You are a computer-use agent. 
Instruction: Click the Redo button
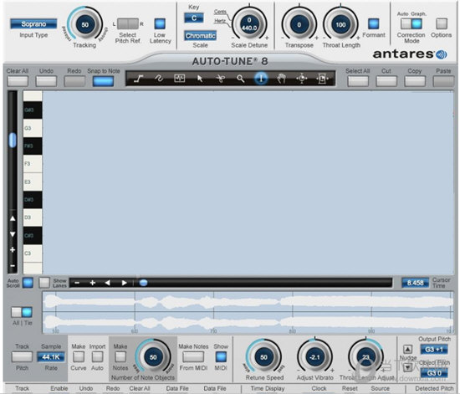pos(74,81)
